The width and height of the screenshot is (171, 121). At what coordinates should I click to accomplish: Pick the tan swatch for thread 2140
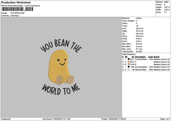click(x=129, y=64)
